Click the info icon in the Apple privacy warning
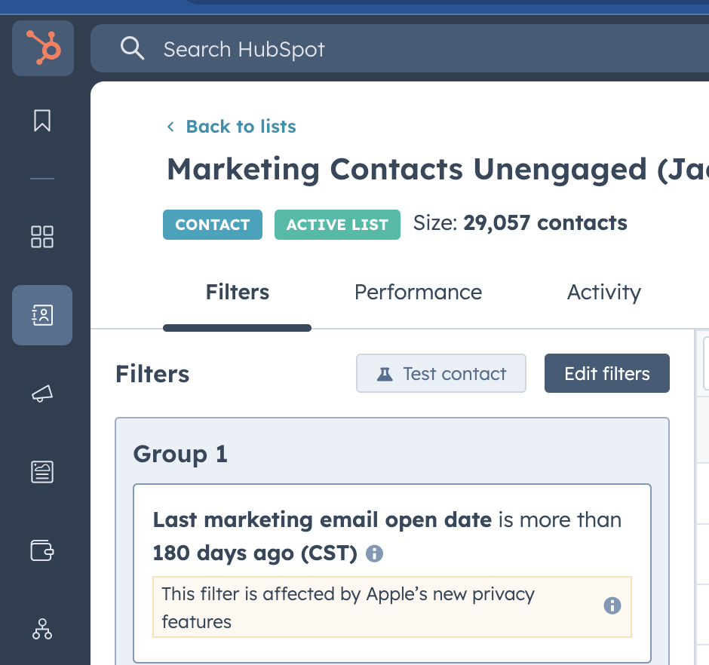Viewport: 709px width, 665px height. coord(612,605)
